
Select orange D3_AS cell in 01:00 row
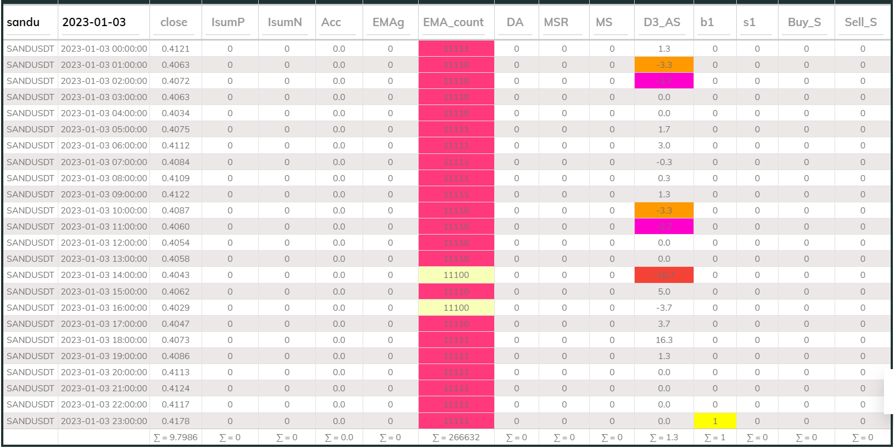point(664,65)
